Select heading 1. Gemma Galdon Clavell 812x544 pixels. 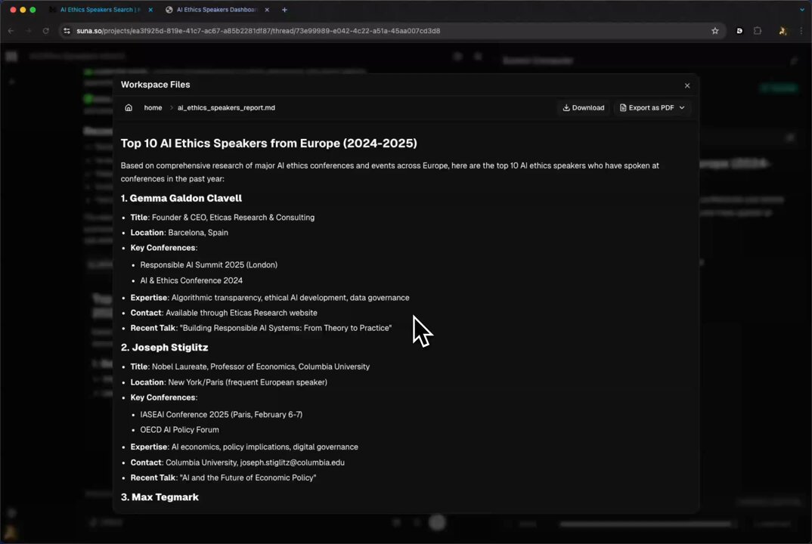tap(181, 198)
